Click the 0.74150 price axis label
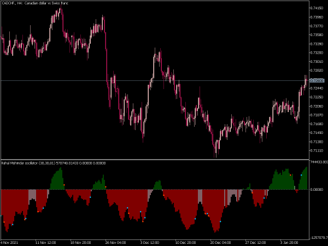Viewport: 328px width, 246px height. (317, 8)
